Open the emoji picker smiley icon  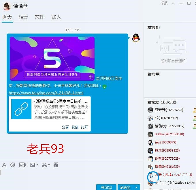(x=13, y=165)
